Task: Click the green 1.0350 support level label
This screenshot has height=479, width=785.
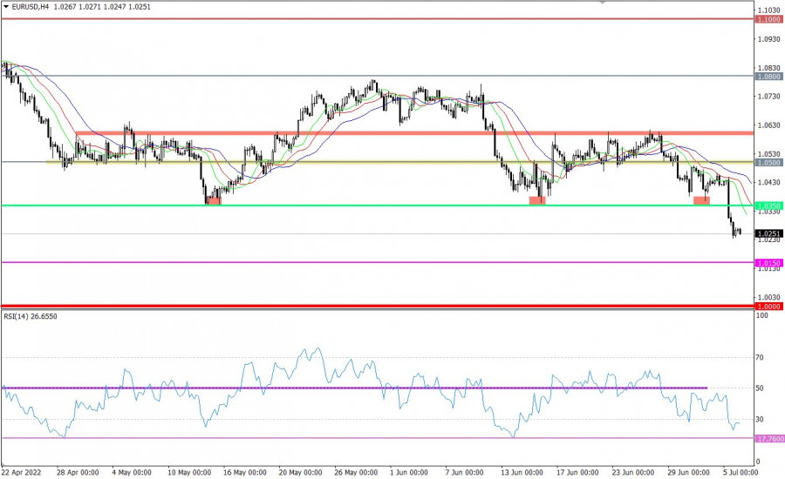Action: 768,206
